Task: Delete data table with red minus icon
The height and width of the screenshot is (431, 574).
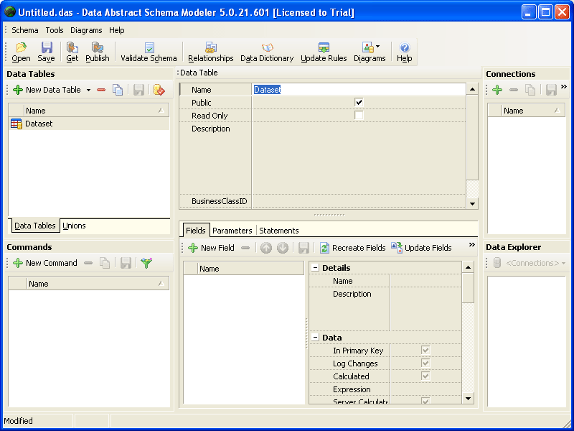Action: click(x=101, y=90)
